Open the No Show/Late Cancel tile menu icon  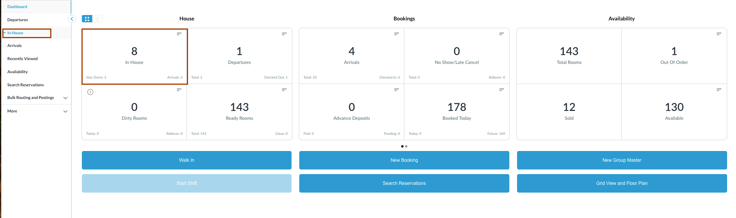coord(501,34)
